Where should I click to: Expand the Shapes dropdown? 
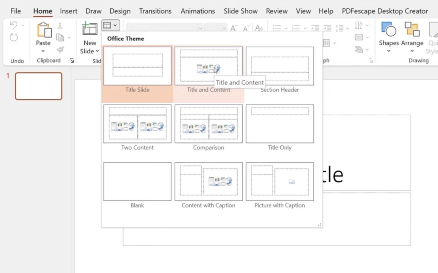pyautogui.click(x=388, y=50)
